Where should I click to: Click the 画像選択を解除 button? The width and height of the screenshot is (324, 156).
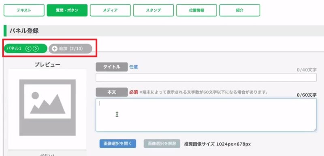[162, 143]
